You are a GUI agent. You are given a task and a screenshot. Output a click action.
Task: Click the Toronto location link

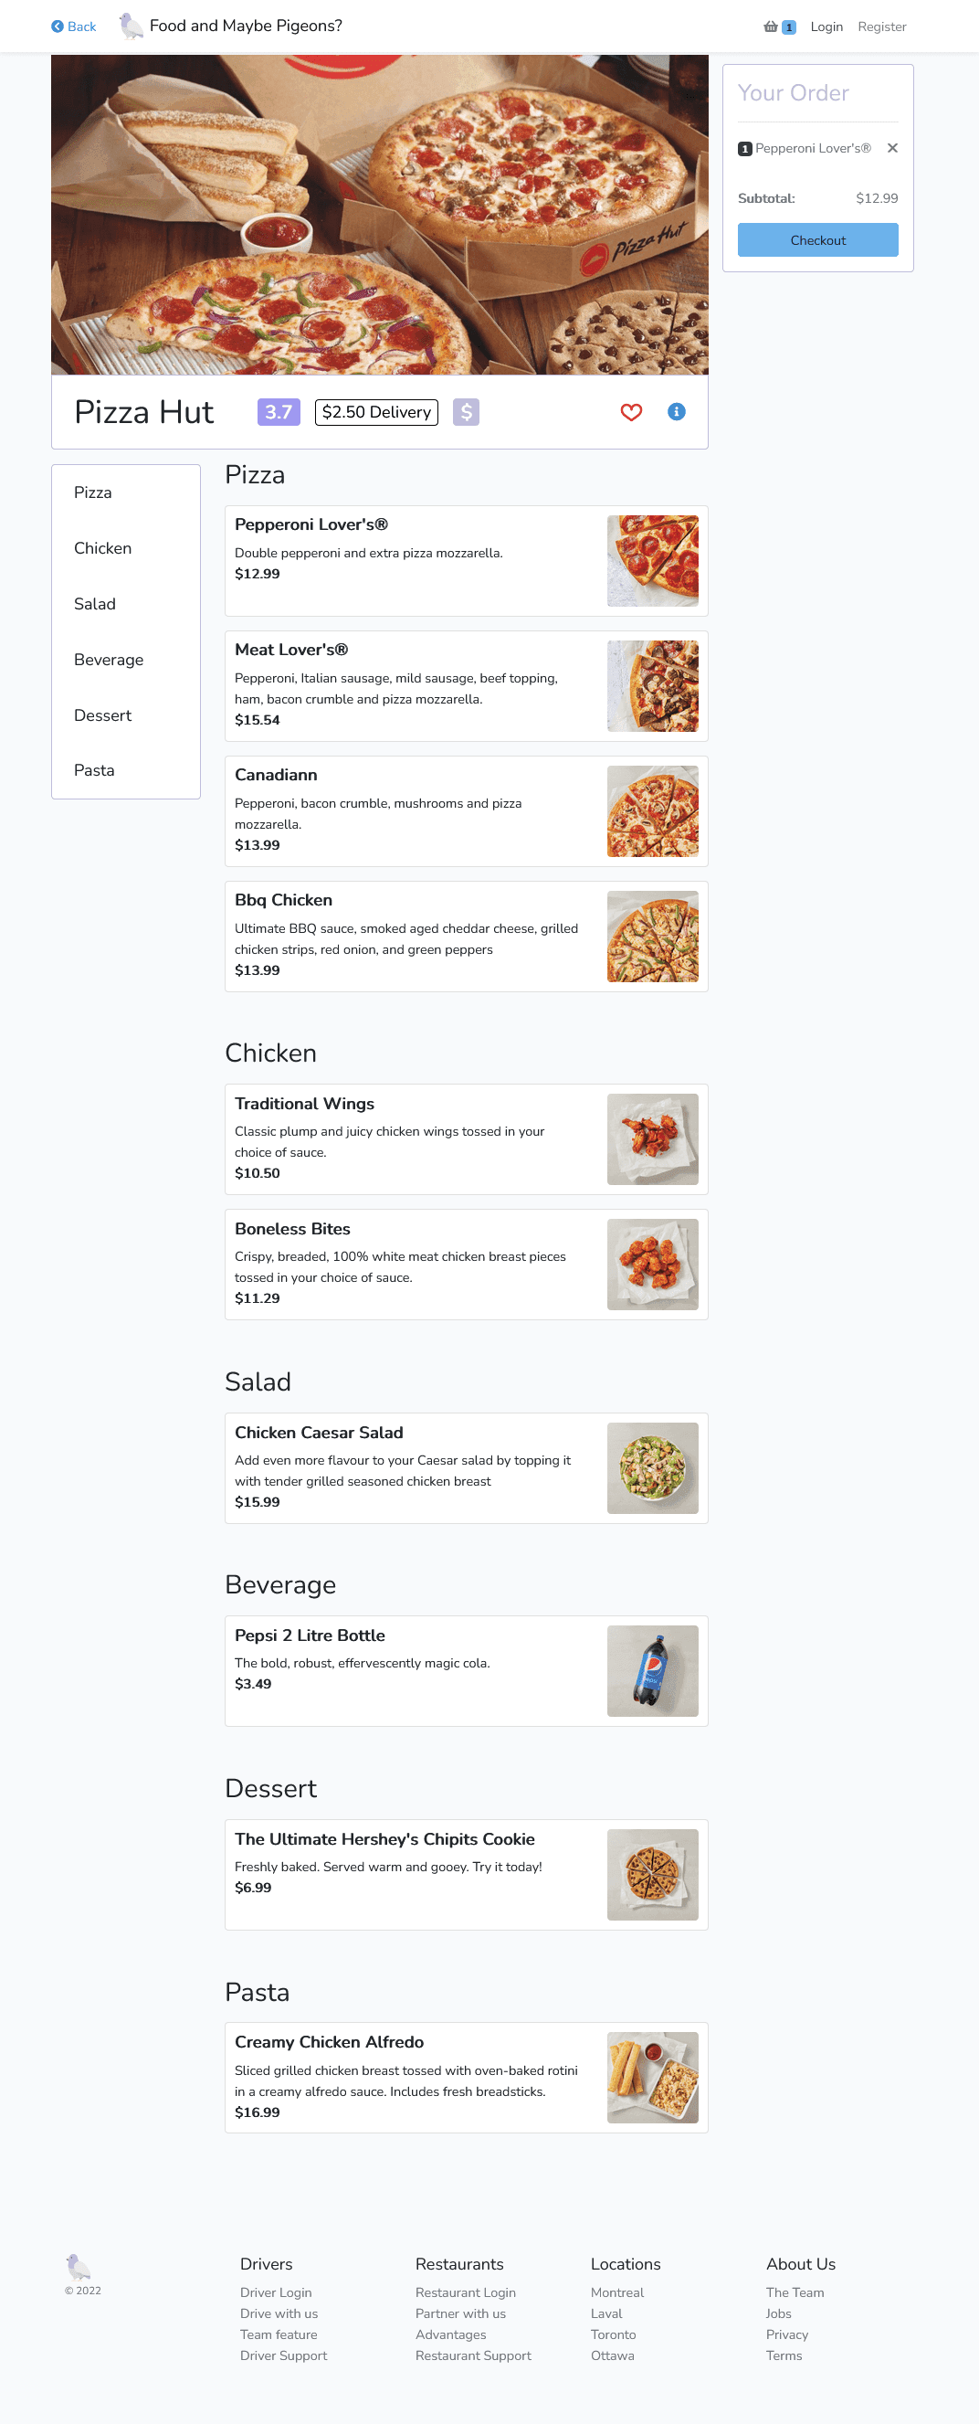point(613,2334)
